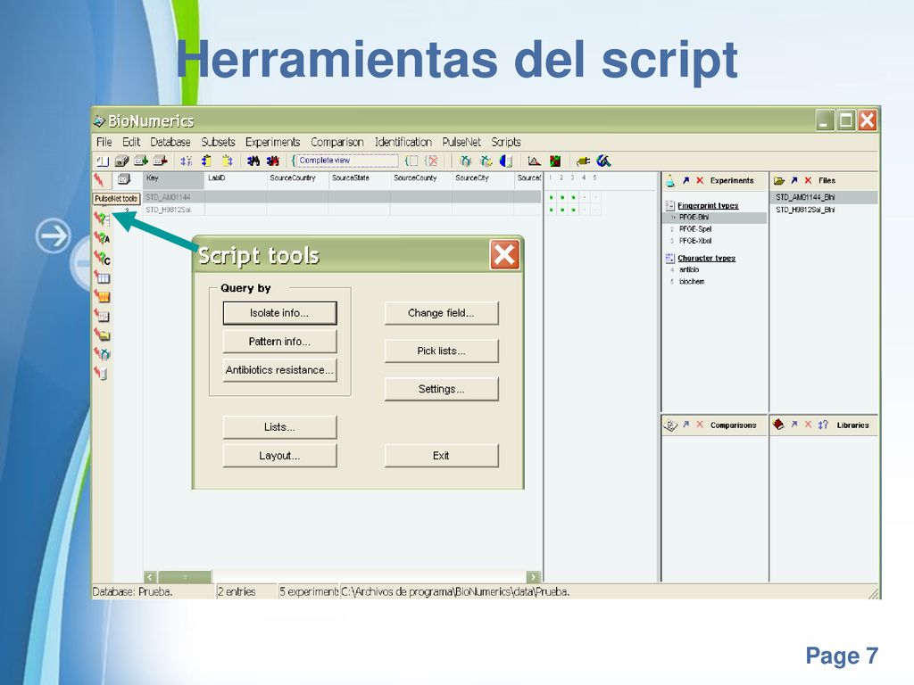Click the plug connector icon in toolbar
Screen dimensions: 914x685
[583, 161]
